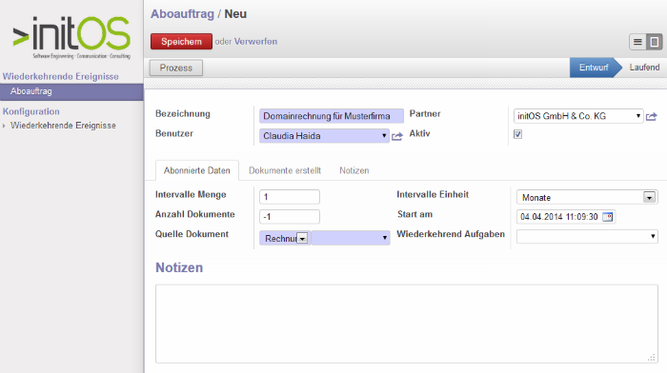Open the Wiederkehrende Ereignisse menu header
This screenshot has width=667, height=373.
pyautogui.click(x=61, y=76)
